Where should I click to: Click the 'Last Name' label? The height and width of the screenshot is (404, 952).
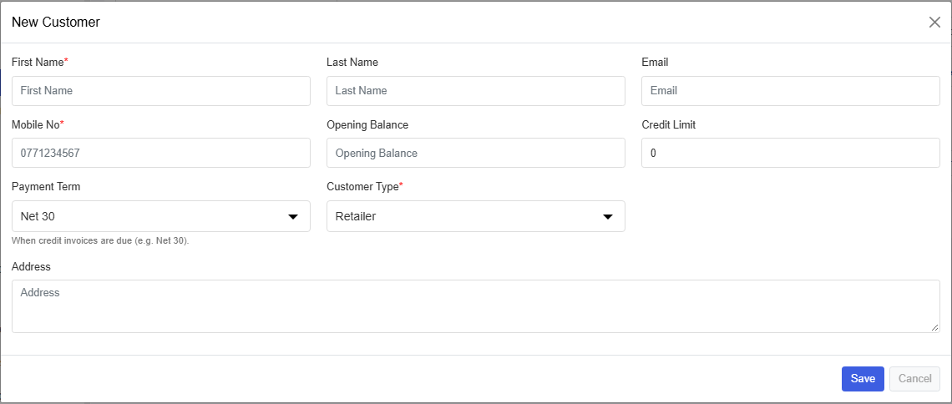352,62
